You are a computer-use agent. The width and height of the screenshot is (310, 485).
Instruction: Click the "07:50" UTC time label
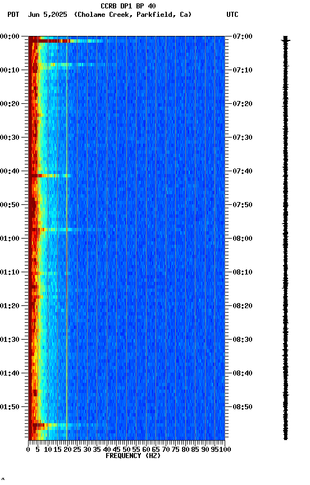coord(243,205)
